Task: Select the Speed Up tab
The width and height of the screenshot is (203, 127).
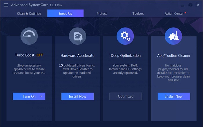Action: tap(65, 13)
